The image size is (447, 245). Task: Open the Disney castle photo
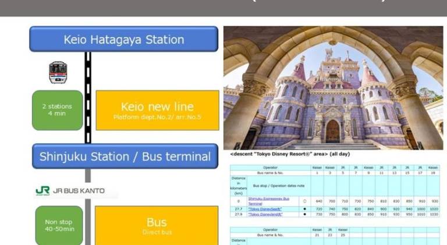(x=334, y=88)
